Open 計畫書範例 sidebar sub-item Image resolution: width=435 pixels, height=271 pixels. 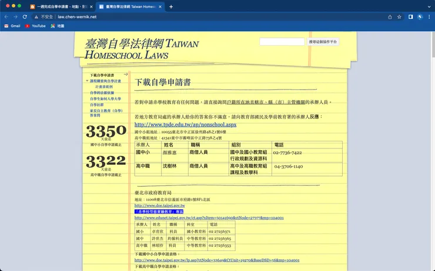[x=104, y=87]
